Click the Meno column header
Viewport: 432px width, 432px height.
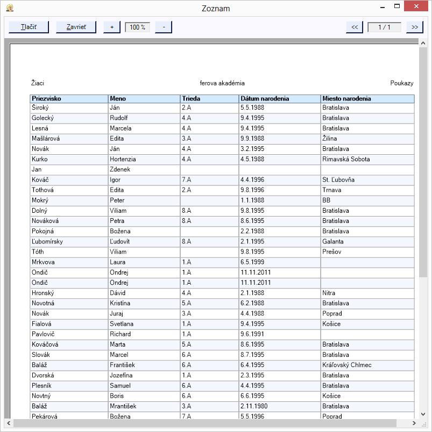coord(144,99)
